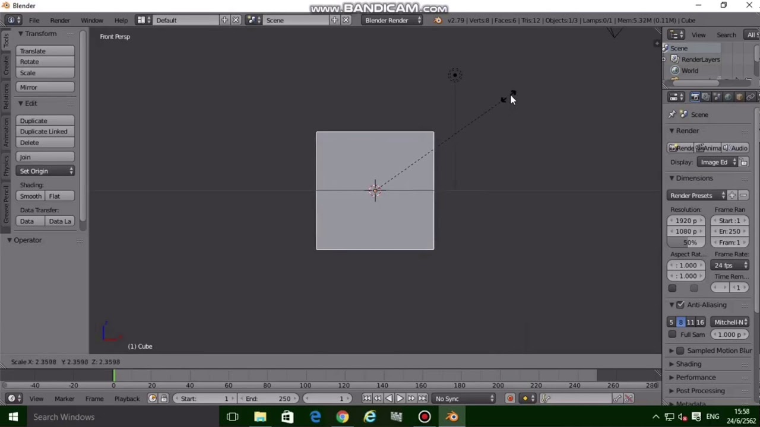Viewport: 760px width, 427px height.
Task: Select the Constraints properties chain tab icon
Action: click(751, 97)
